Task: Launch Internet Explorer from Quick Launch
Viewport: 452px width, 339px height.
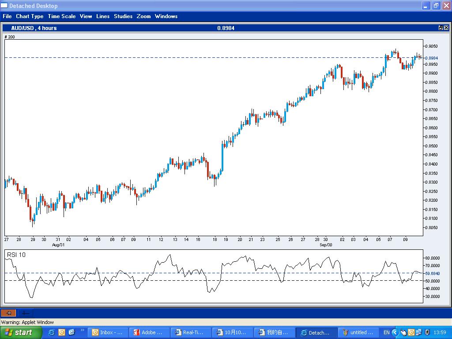Action: (x=51, y=332)
